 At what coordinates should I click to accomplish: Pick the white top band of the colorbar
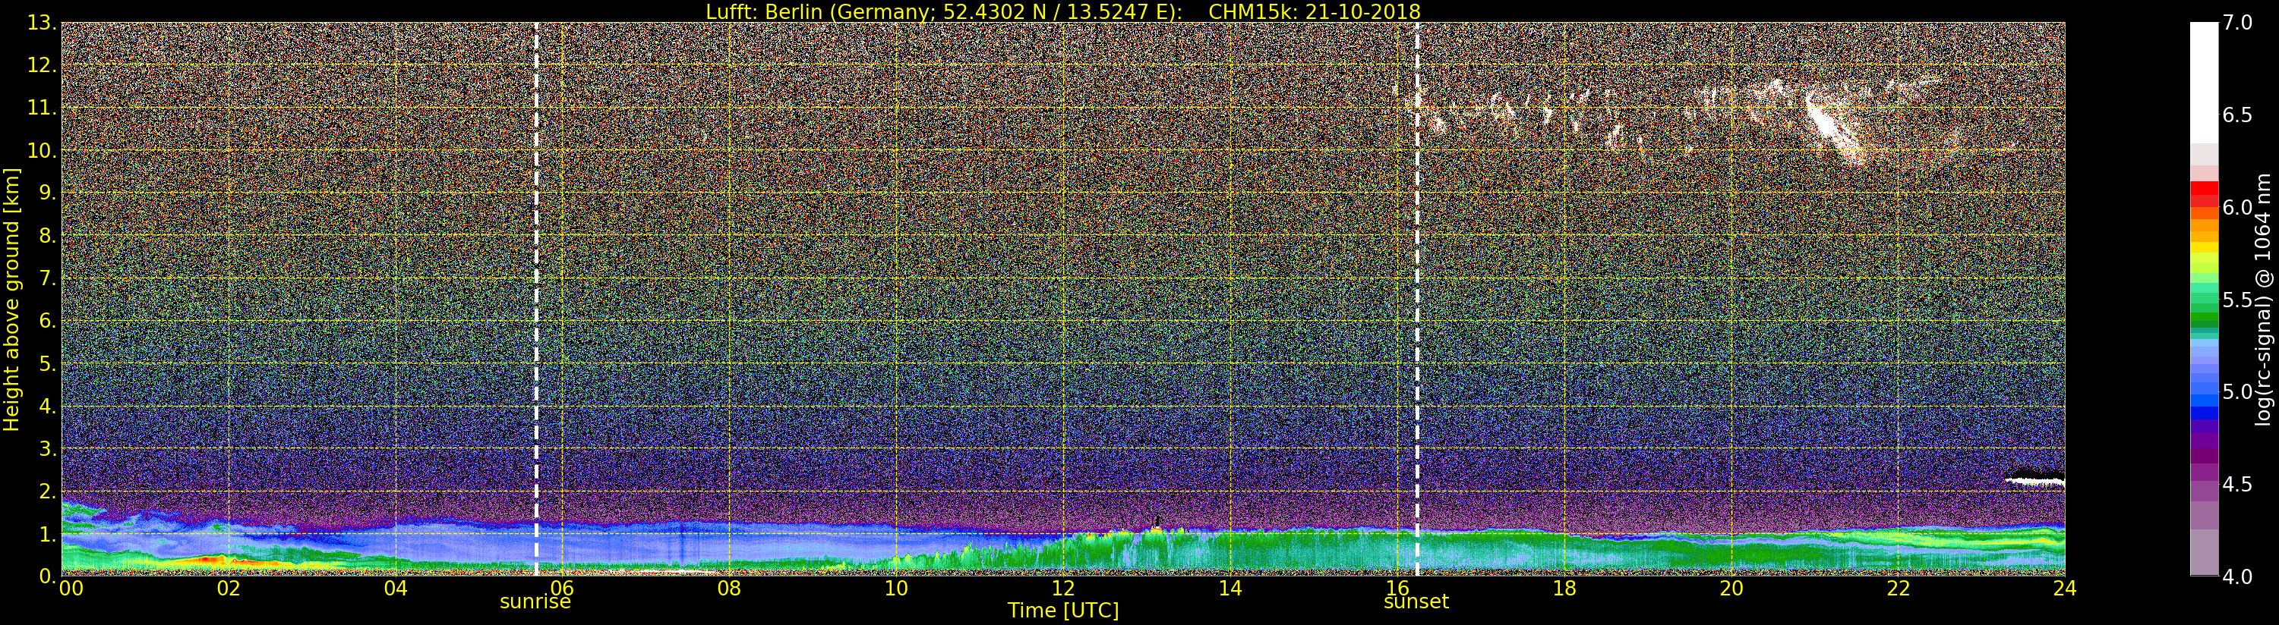(x=2204, y=83)
